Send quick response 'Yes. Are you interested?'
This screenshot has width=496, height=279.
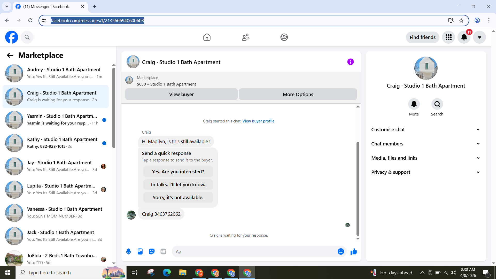(x=178, y=172)
